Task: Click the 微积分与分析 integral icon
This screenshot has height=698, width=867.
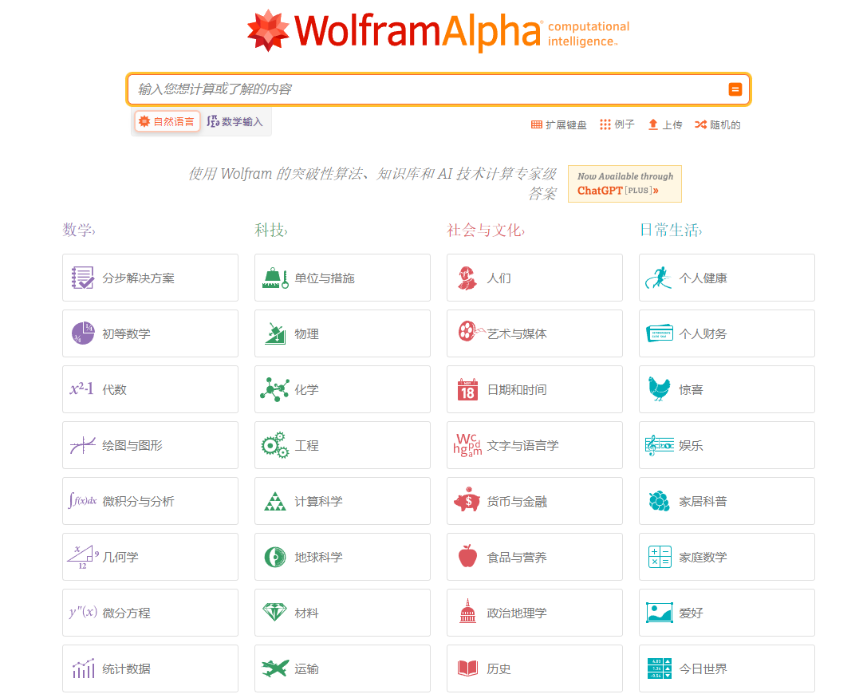Action: tap(82, 500)
